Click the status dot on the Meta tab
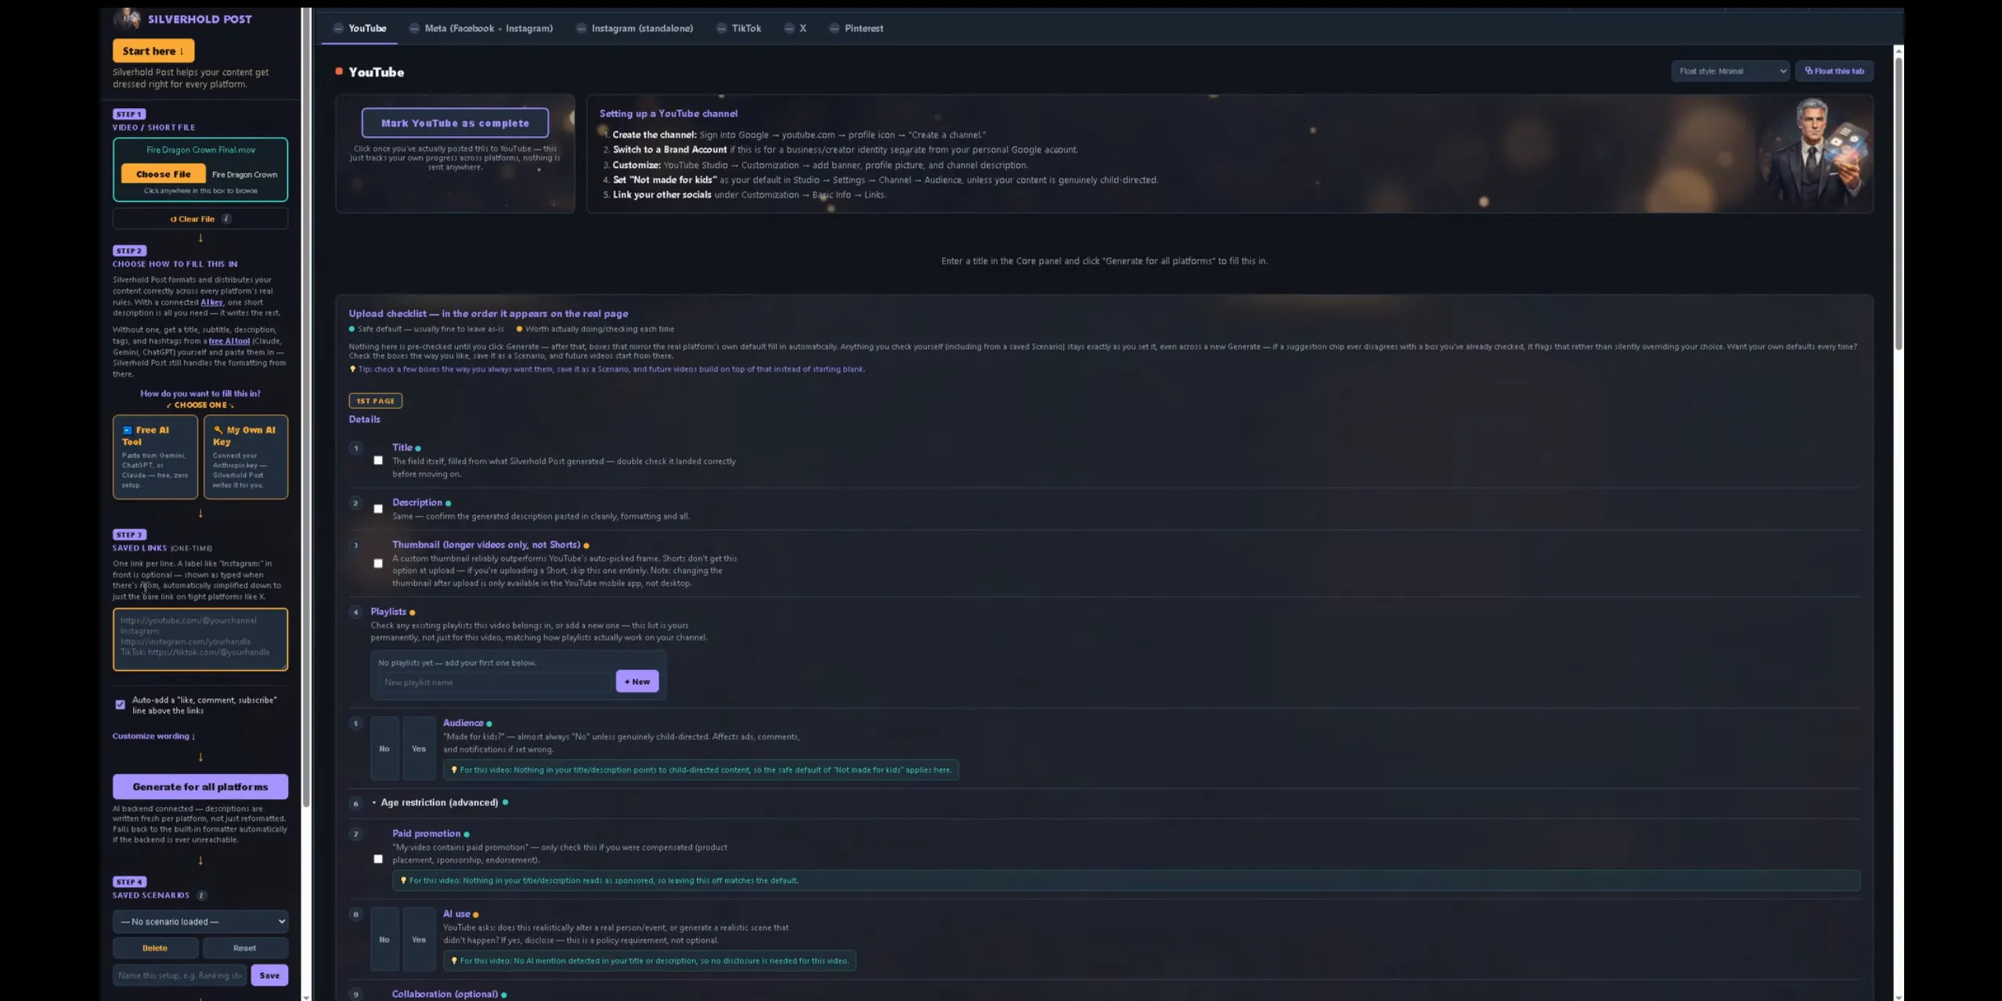 [414, 28]
